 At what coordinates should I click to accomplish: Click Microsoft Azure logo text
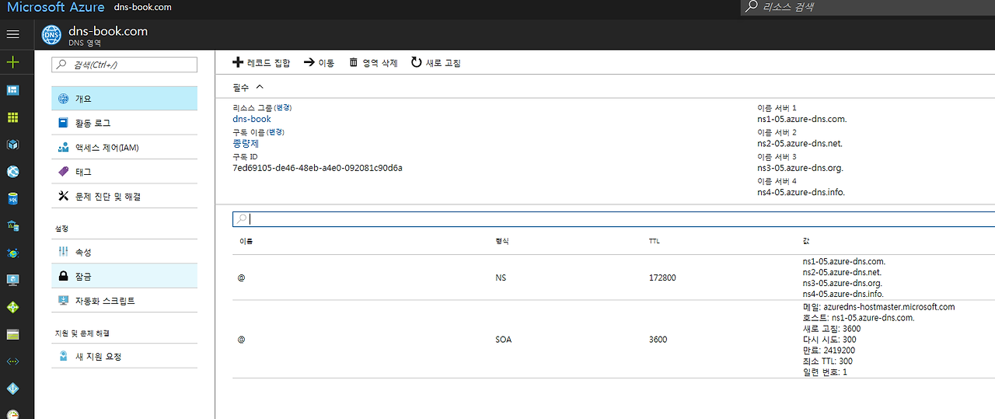55,7
